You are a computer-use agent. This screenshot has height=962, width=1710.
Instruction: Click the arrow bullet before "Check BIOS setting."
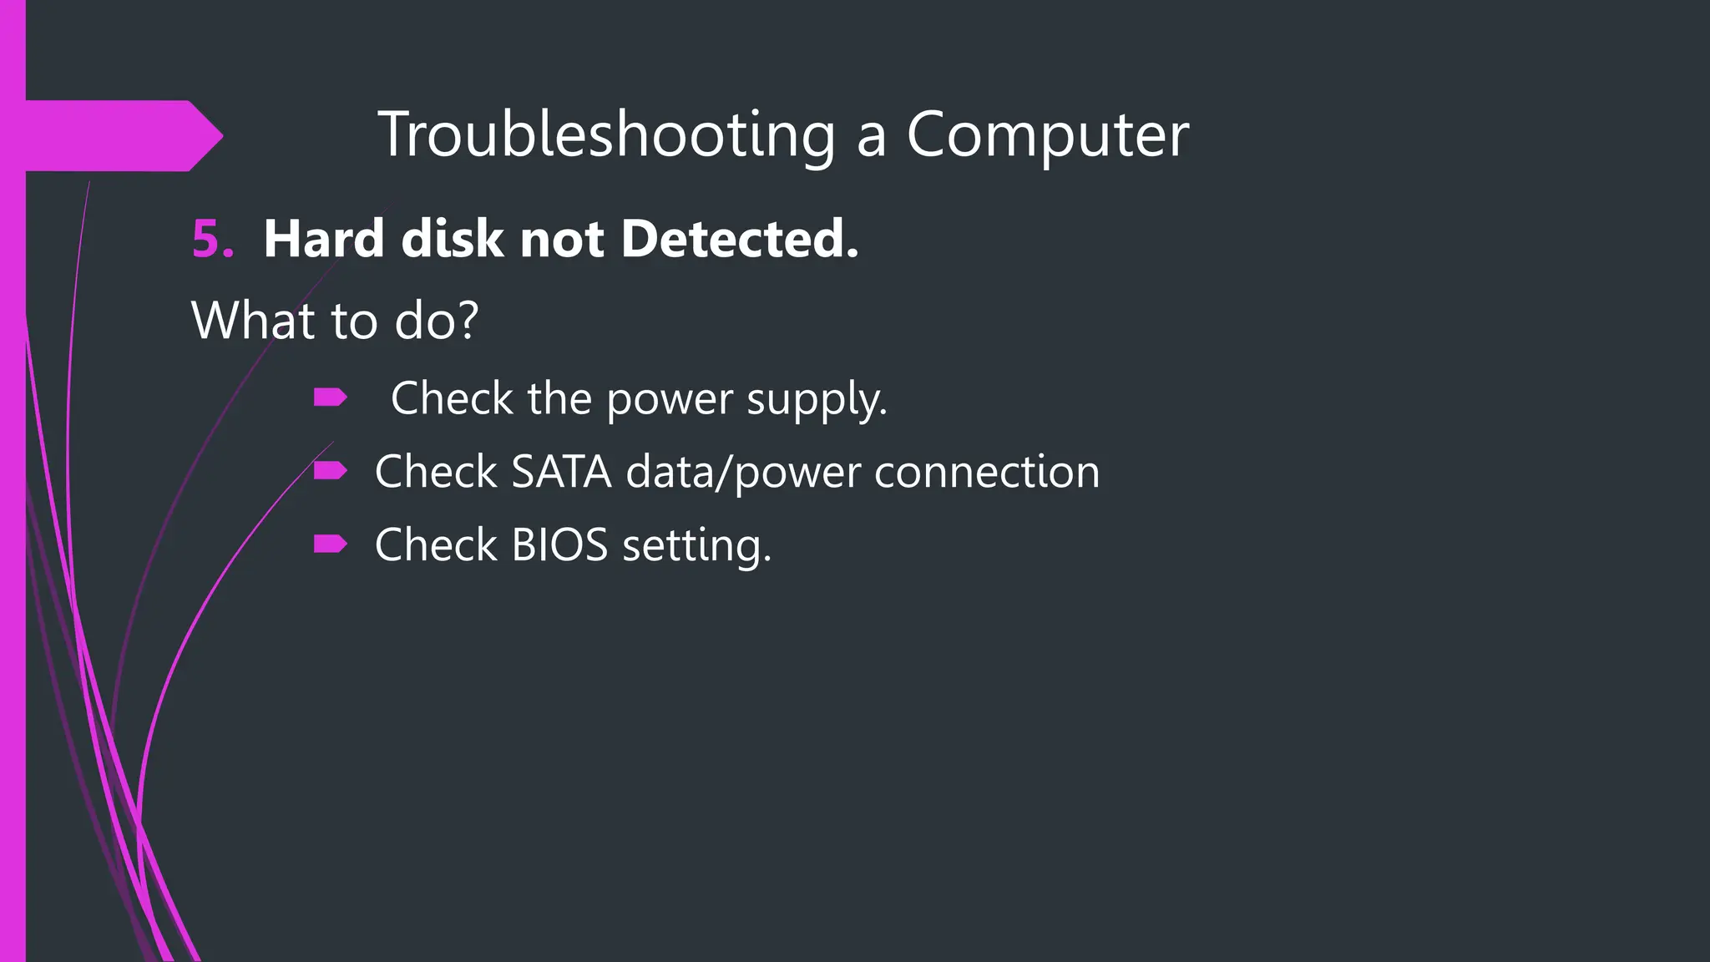(x=330, y=544)
